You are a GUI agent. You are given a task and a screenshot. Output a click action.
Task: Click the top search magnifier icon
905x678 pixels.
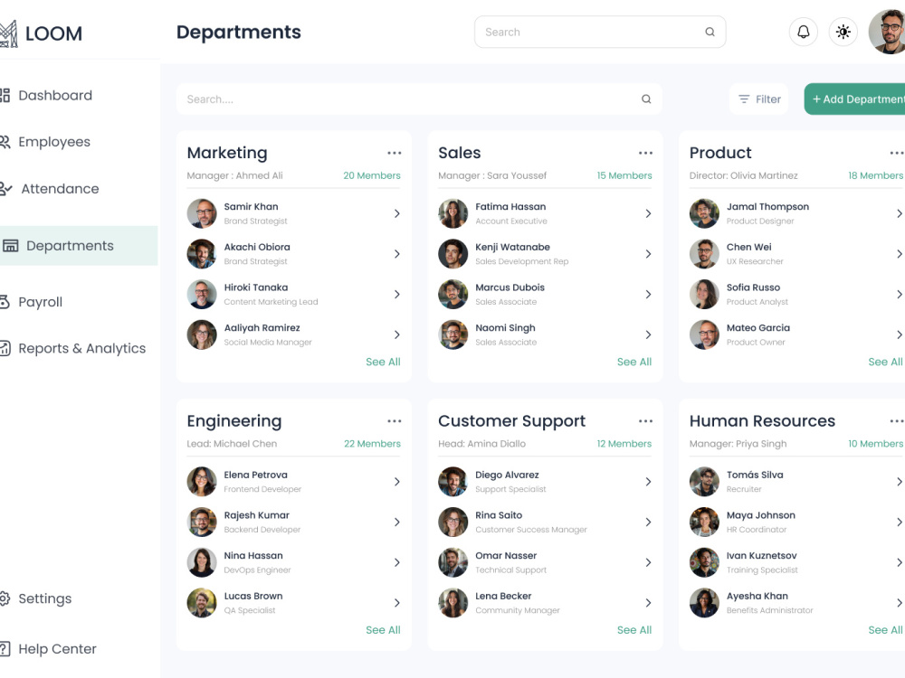(710, 32)
